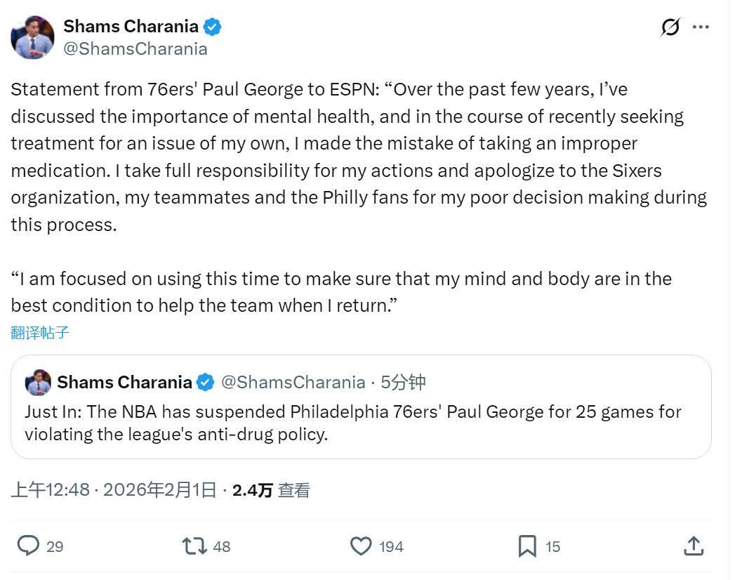Click the blue verified badge by author name
The height and width of the screenshot is (580, 735).
click(212, 27)
